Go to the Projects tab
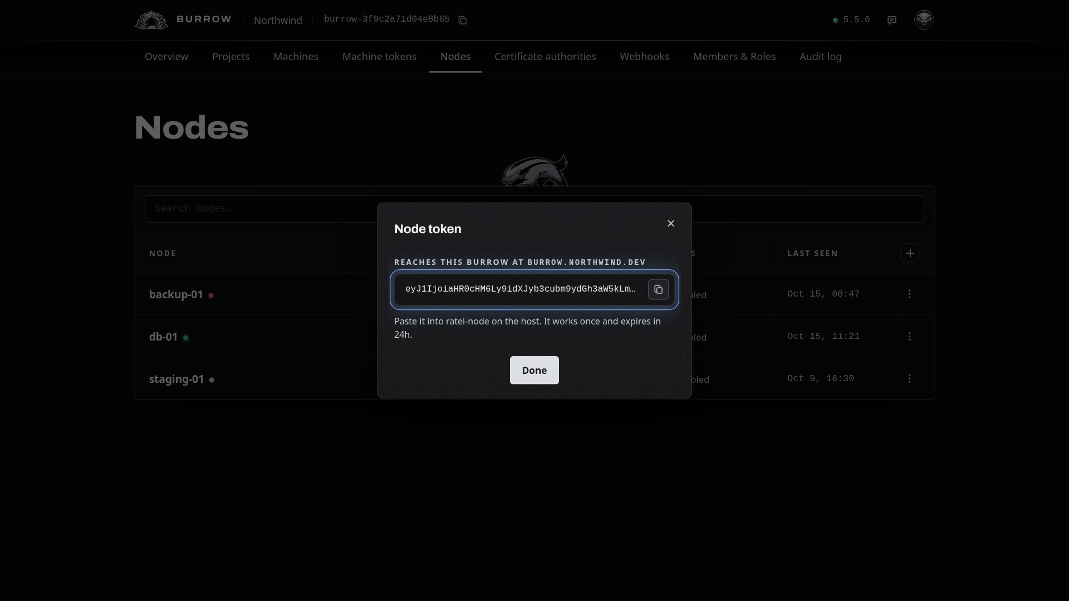Viewport: 1069px width, 601px height. (x=231, y=57)
